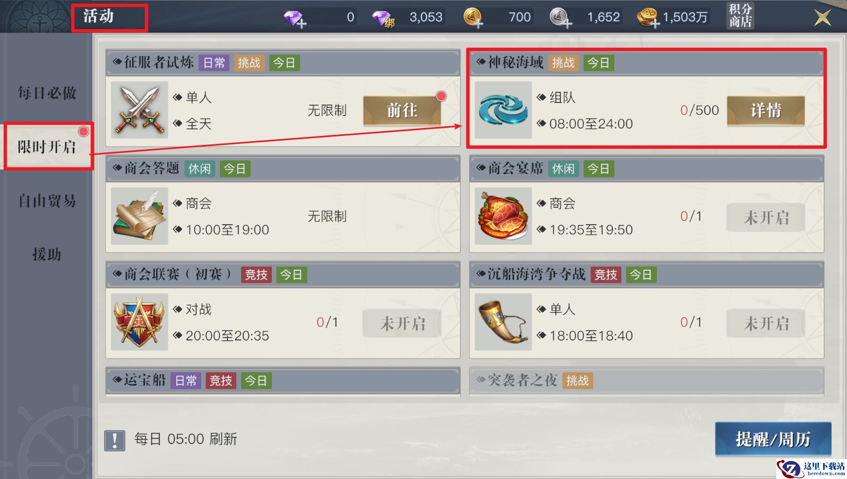
Task: Add silver coins via silver coin icon
Action: click(x=559, y=18)
